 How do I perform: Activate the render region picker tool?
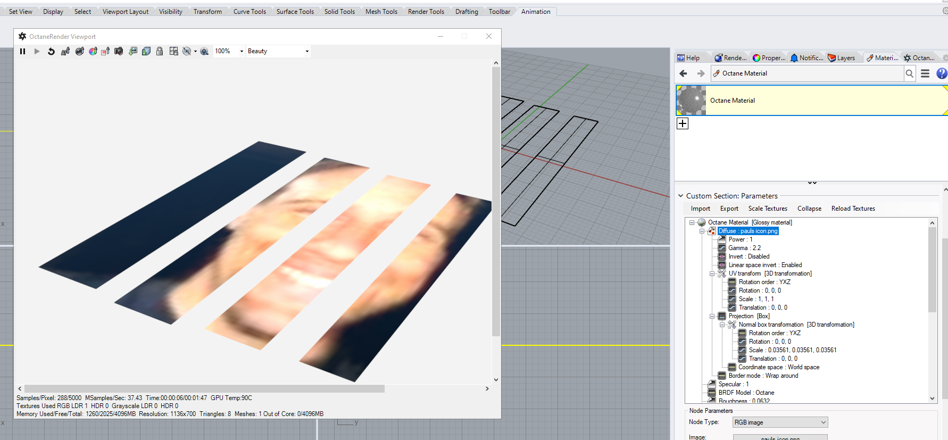(105, 51)
